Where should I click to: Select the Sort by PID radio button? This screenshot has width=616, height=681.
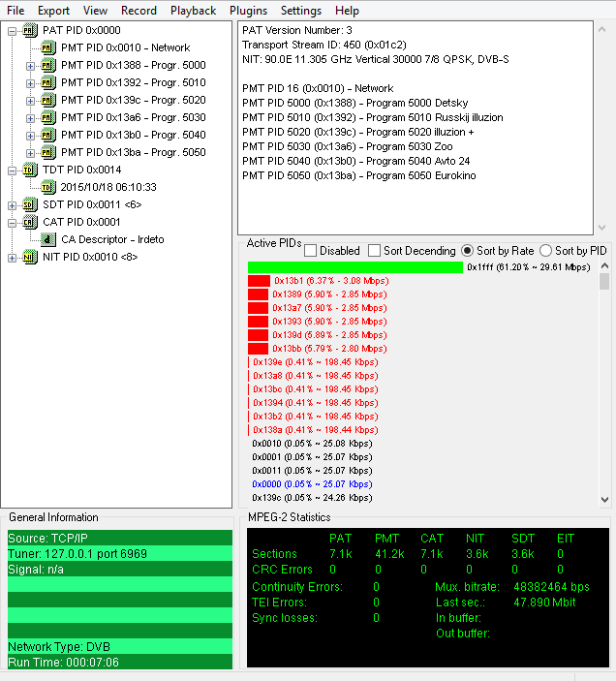point(545,251)
